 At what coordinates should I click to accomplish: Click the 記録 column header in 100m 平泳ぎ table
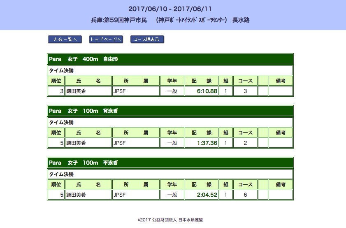202,184
